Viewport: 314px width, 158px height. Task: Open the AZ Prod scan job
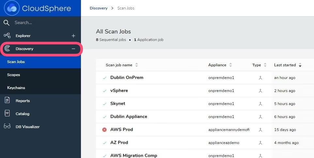point(119,142)
